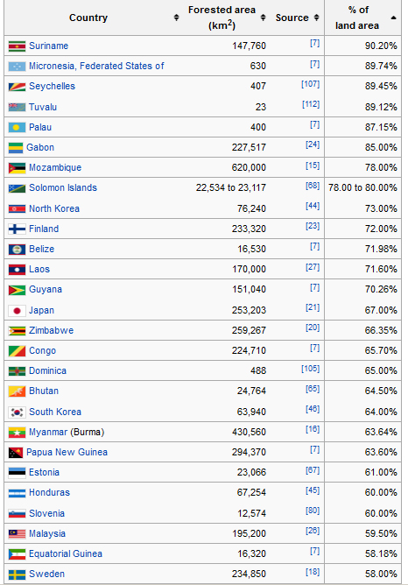Viewport: 408px width, 585px height.
Task: Click the Bhutan flag icon
Action: [17, 391]
